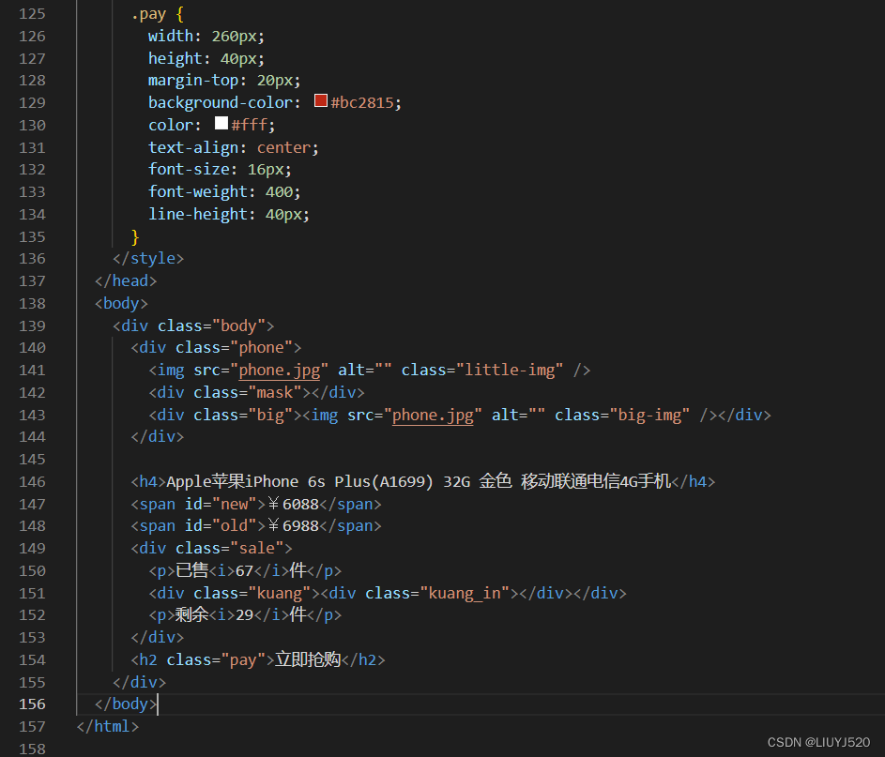Click the #fff hex value

click(x=249, y=125)
